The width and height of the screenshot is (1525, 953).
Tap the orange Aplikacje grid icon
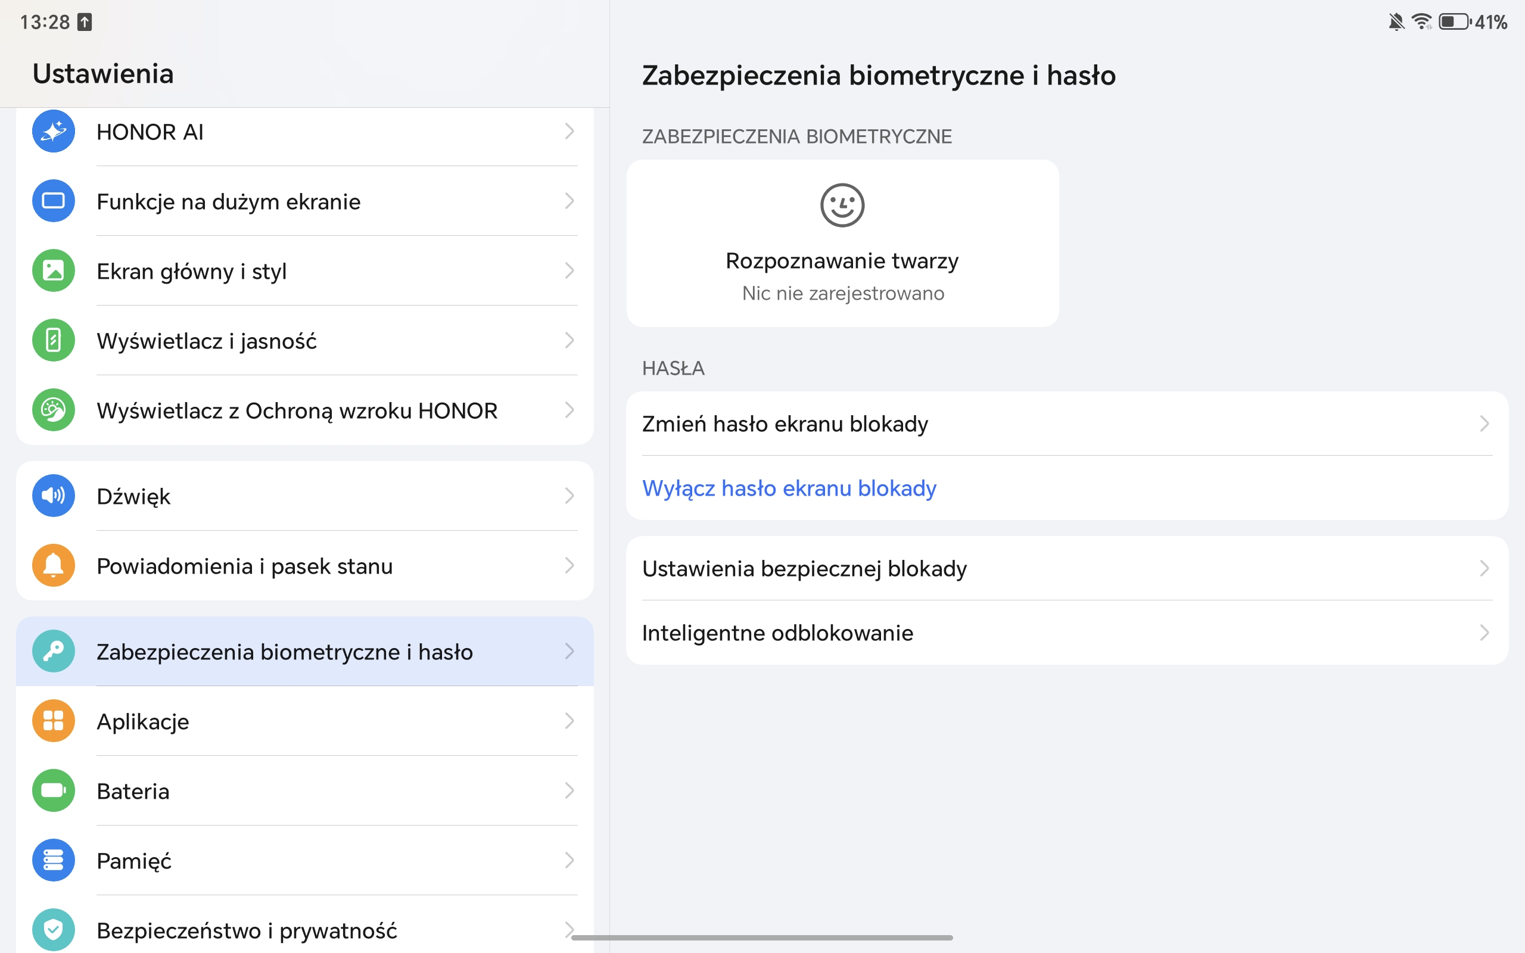[x=54, y=721]
